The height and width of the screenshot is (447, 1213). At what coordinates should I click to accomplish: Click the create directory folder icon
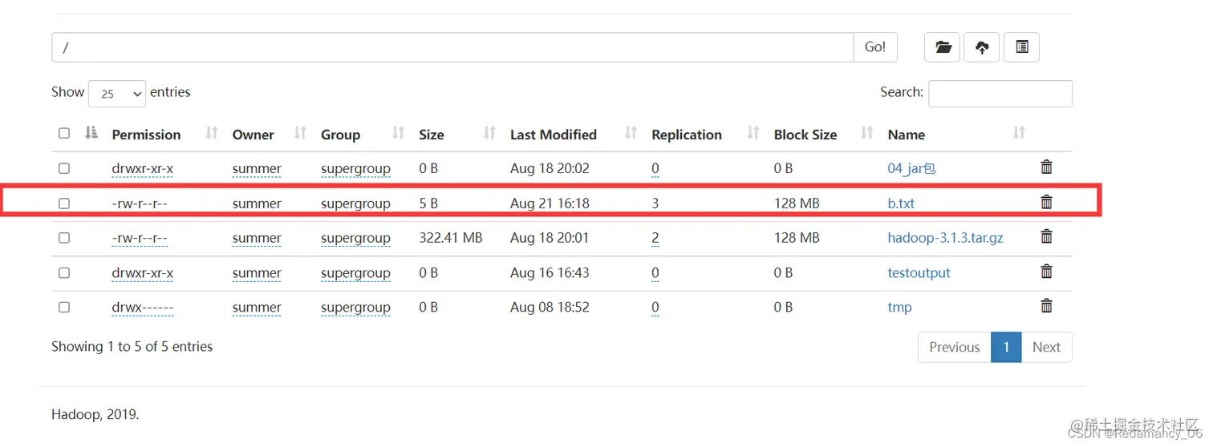coord(943,47)
